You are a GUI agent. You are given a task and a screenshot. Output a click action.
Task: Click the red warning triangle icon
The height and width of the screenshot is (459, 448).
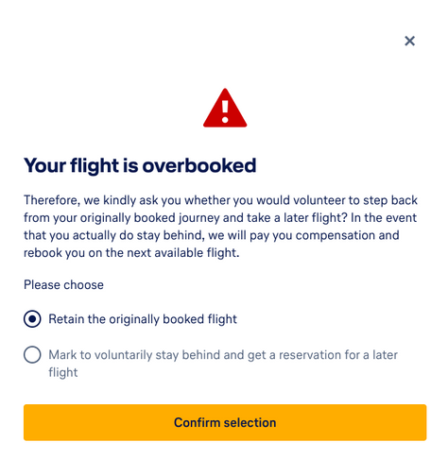pos(225,108)
